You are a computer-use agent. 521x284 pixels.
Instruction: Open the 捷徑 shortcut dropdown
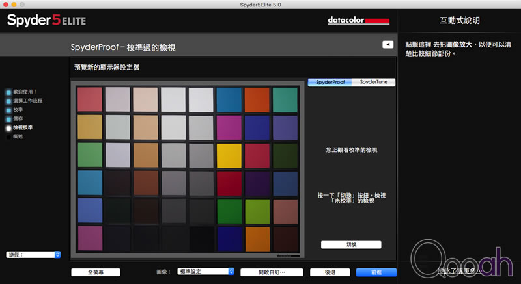click(x=33, y=255)
